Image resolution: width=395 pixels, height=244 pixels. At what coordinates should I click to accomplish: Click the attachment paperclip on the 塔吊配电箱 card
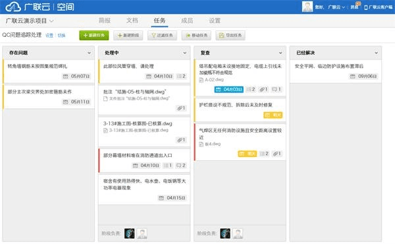262,89
